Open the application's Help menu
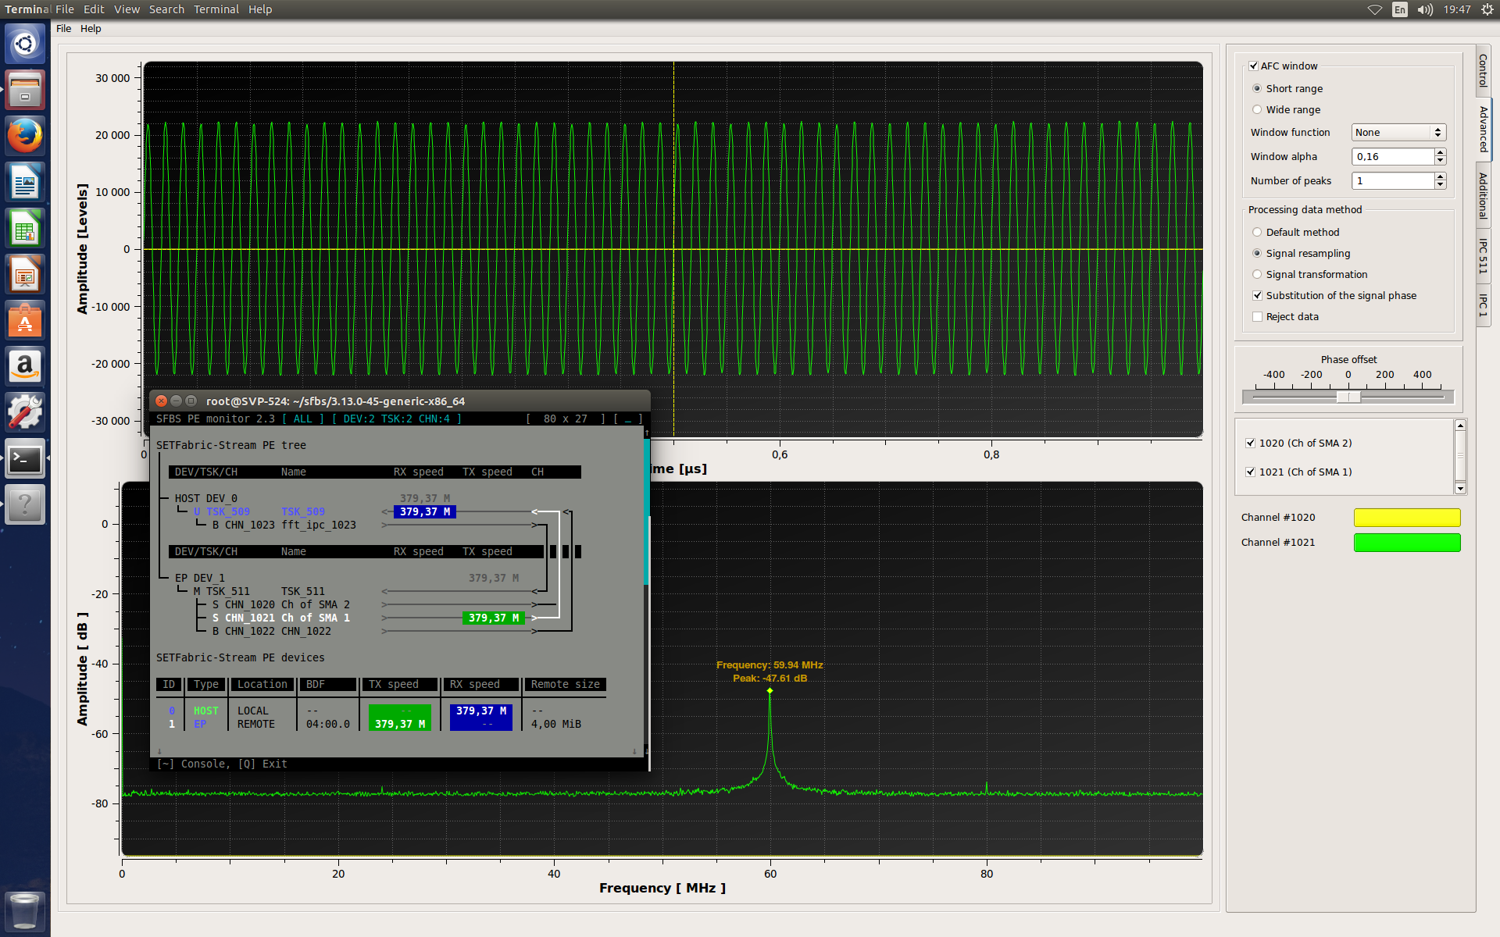Screen dimensions: 1500x937 (91, 29)
